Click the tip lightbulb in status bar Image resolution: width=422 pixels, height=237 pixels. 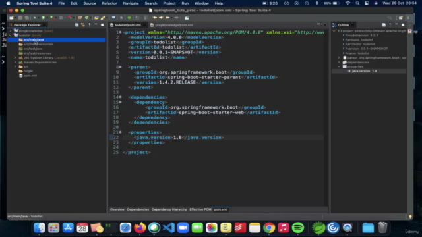410,217
